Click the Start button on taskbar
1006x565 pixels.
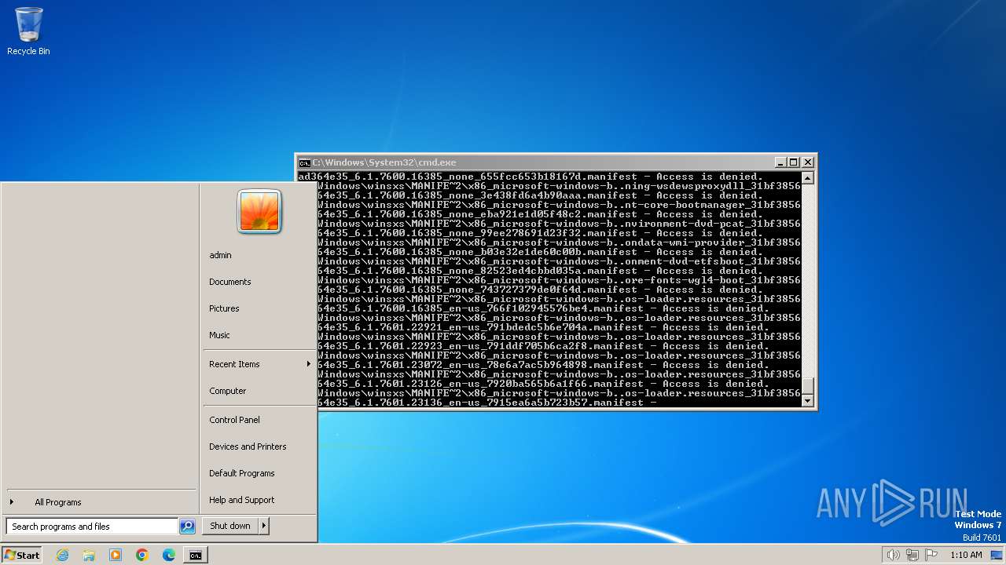tap(22, 555)
